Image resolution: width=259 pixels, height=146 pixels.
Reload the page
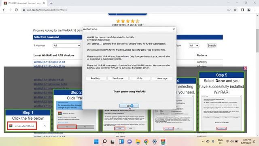click(16, 10)
